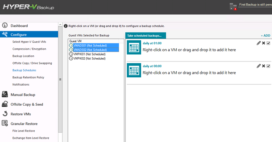Screen dimensions: 272x142
Task: Delete the daily at 01:00 schedule
Action: click(x=263, y=43)
